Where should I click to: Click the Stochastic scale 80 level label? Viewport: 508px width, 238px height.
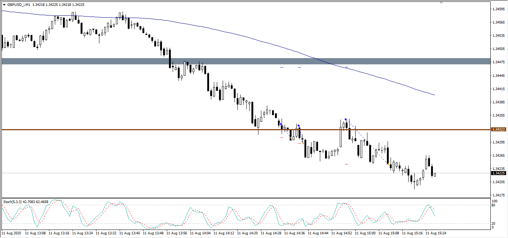[x=494, y=205]
